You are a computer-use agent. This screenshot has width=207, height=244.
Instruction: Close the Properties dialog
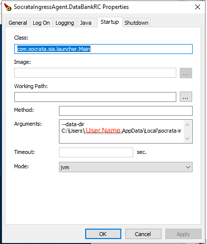(198, 7)
